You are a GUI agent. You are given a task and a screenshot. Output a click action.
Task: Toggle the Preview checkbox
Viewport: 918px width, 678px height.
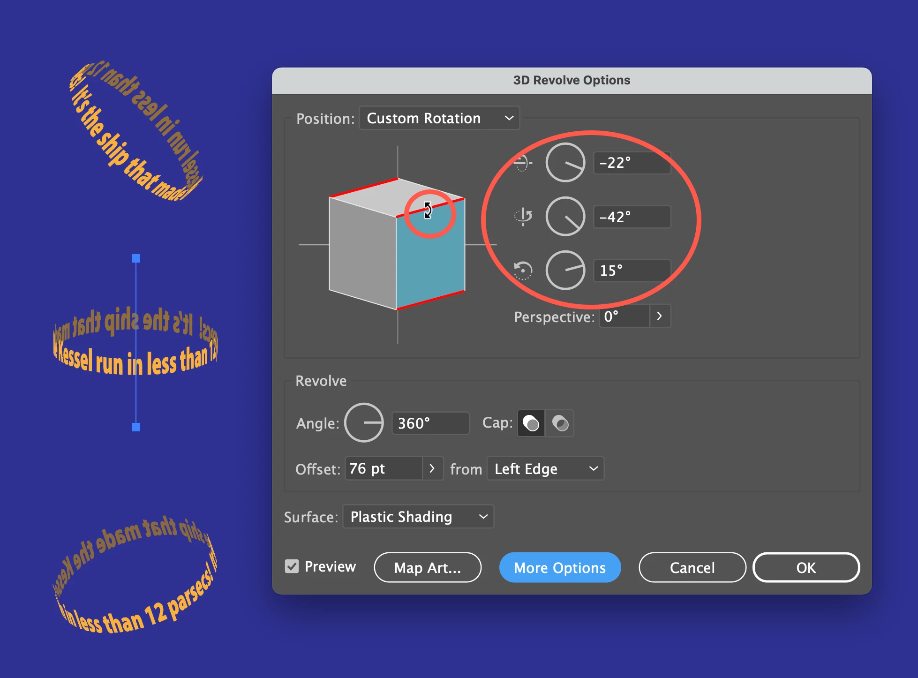click(x=292, y=567)
